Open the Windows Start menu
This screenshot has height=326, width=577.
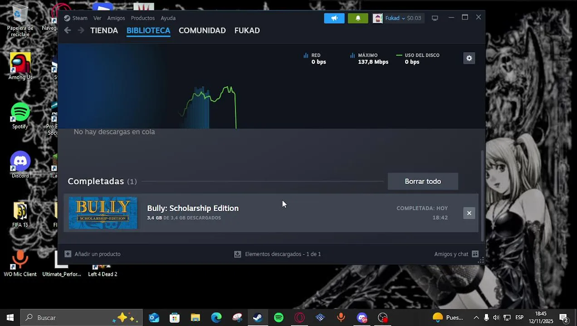click(10, 318)
